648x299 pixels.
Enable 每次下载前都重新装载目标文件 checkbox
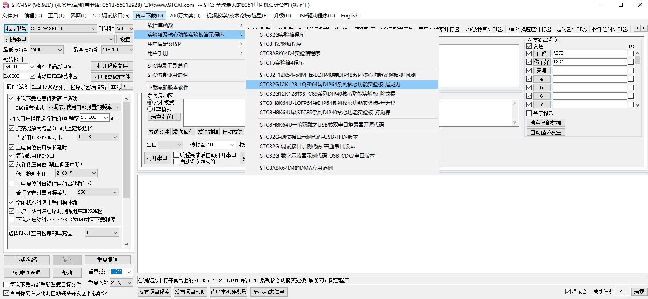(x=6, y=285)
